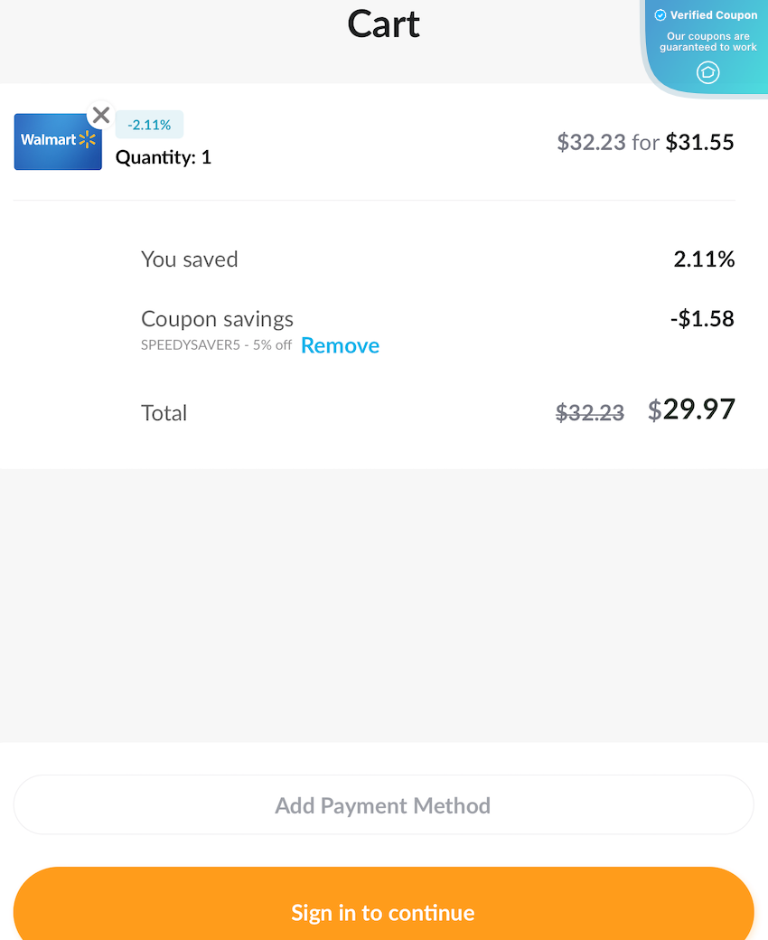Click the home icon inside the coupon banner
Image resolution: width=768 pixels, height=940 pixels.
coord(708,72)
